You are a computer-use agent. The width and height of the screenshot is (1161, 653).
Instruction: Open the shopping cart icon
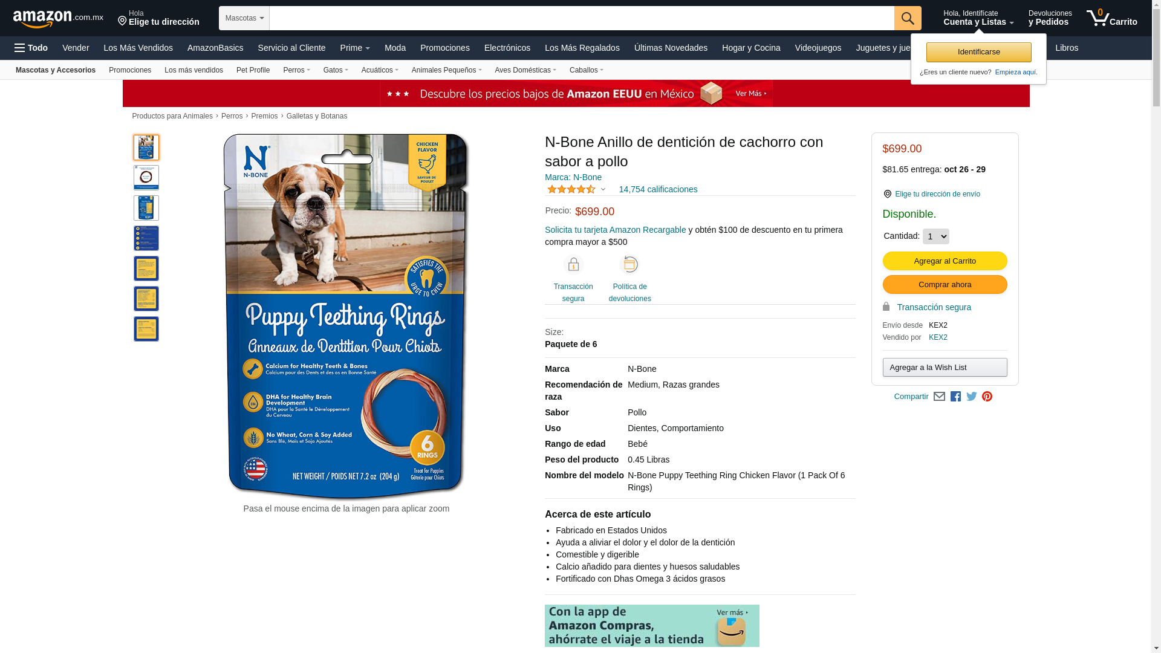1111,18
